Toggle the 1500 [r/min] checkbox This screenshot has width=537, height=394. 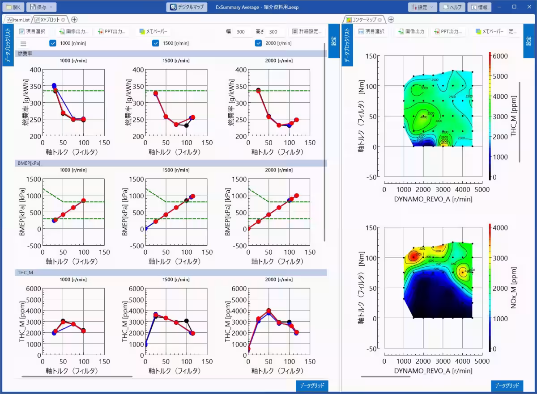pos(156,43)
